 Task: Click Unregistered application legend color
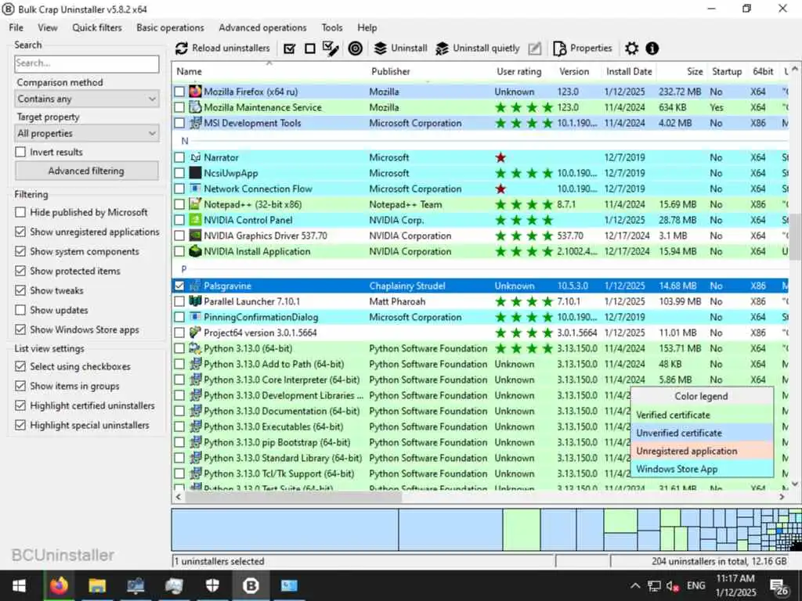coord(702,451)
